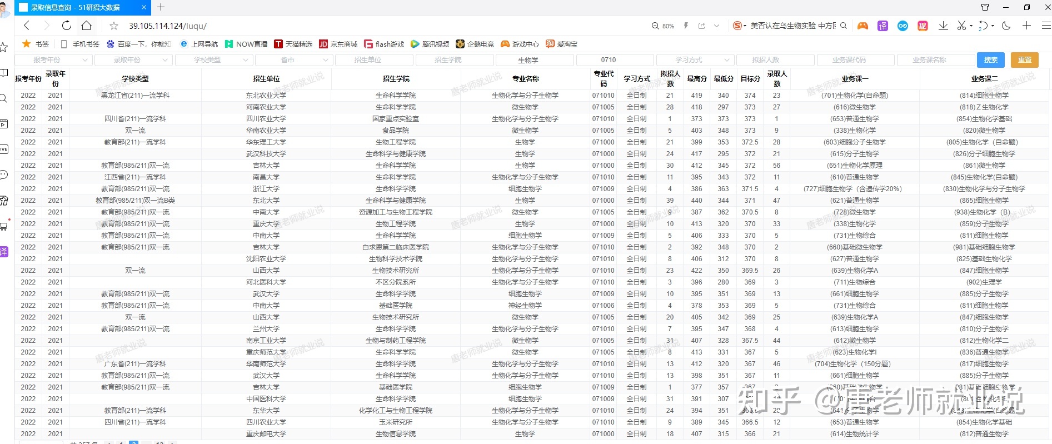Open the browser hamburger menu

[x=1046, y=26]
